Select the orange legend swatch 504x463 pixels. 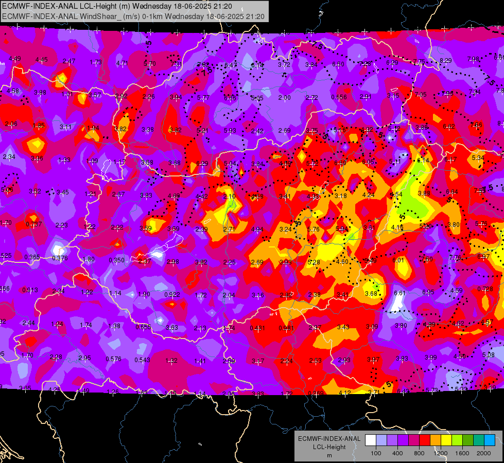point(436,440)
